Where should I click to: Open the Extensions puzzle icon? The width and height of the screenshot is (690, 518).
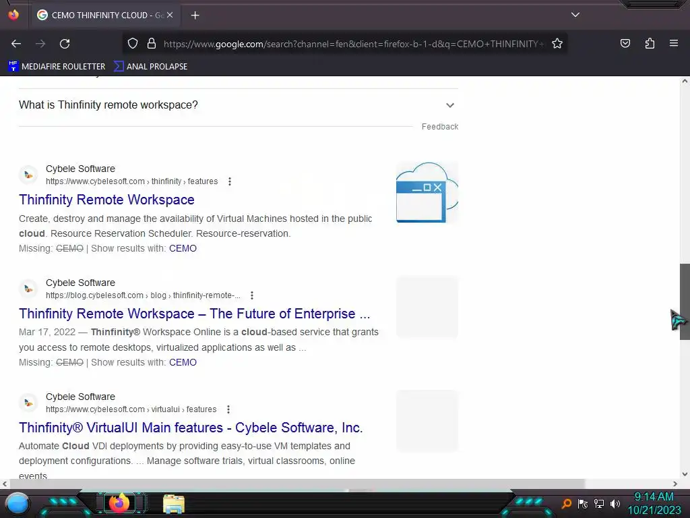coord(650,43)
